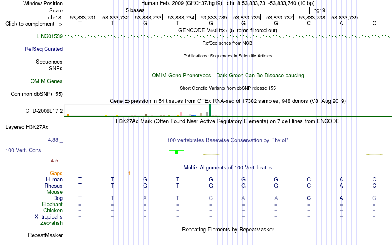Click coordinate label 53,833,734
The image size is (392, 245).
(x=181, y=17)
